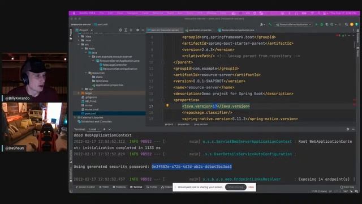Click macOS Spotlight search icon

[x=319, y=13]
